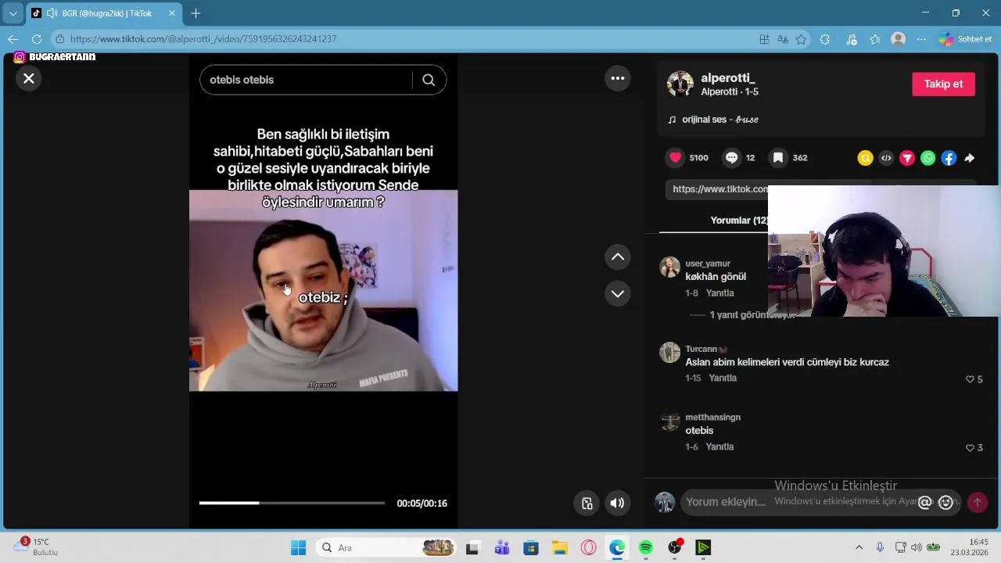Add this page to favorites star
The width and height of the screenshot is (1001, 563).
tap(802, 39)
